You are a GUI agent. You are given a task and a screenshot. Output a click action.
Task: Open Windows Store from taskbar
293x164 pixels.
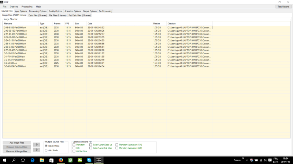51,160
